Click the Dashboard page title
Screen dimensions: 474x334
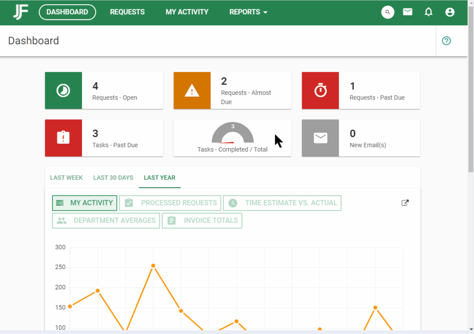[33, 41]
